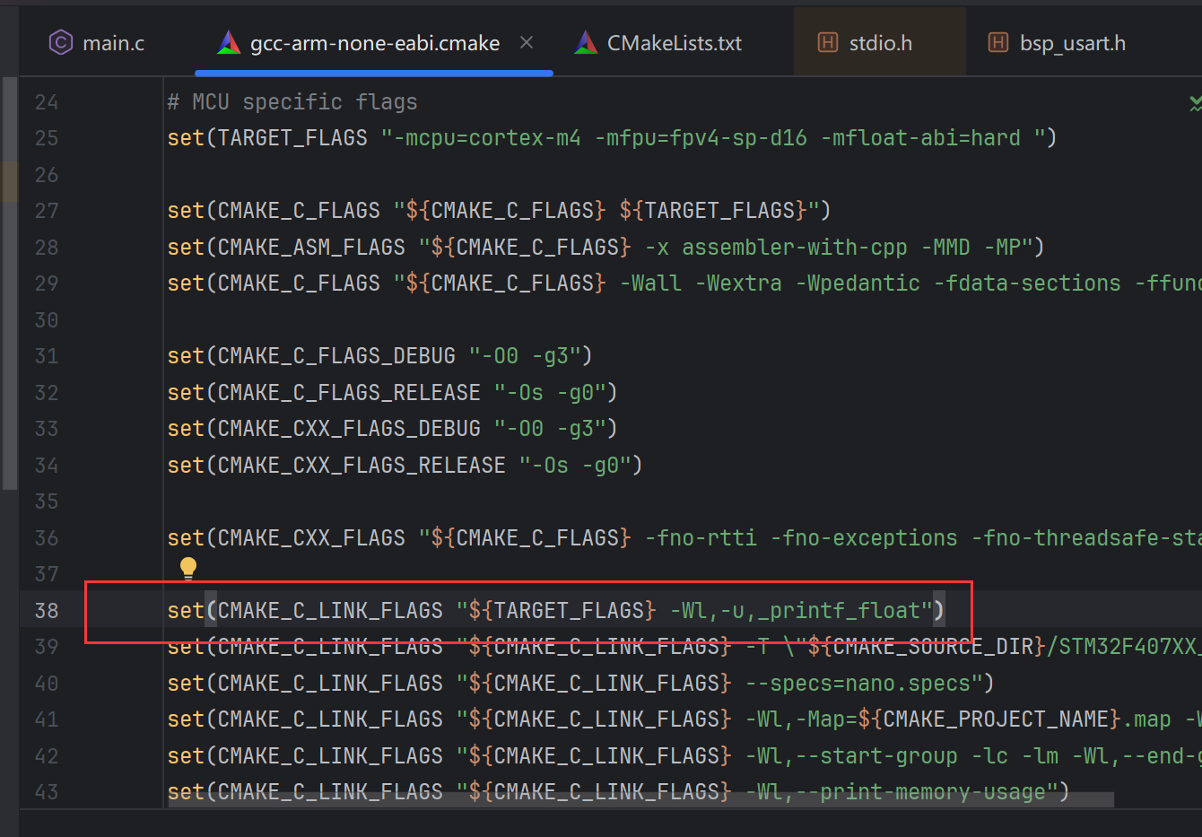
Task: Click the TARGET_FLAGS variable on line 25
Action: tap(292, 138)
